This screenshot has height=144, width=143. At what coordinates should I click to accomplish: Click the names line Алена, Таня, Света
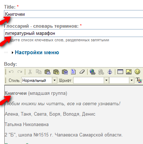(50, 114)
